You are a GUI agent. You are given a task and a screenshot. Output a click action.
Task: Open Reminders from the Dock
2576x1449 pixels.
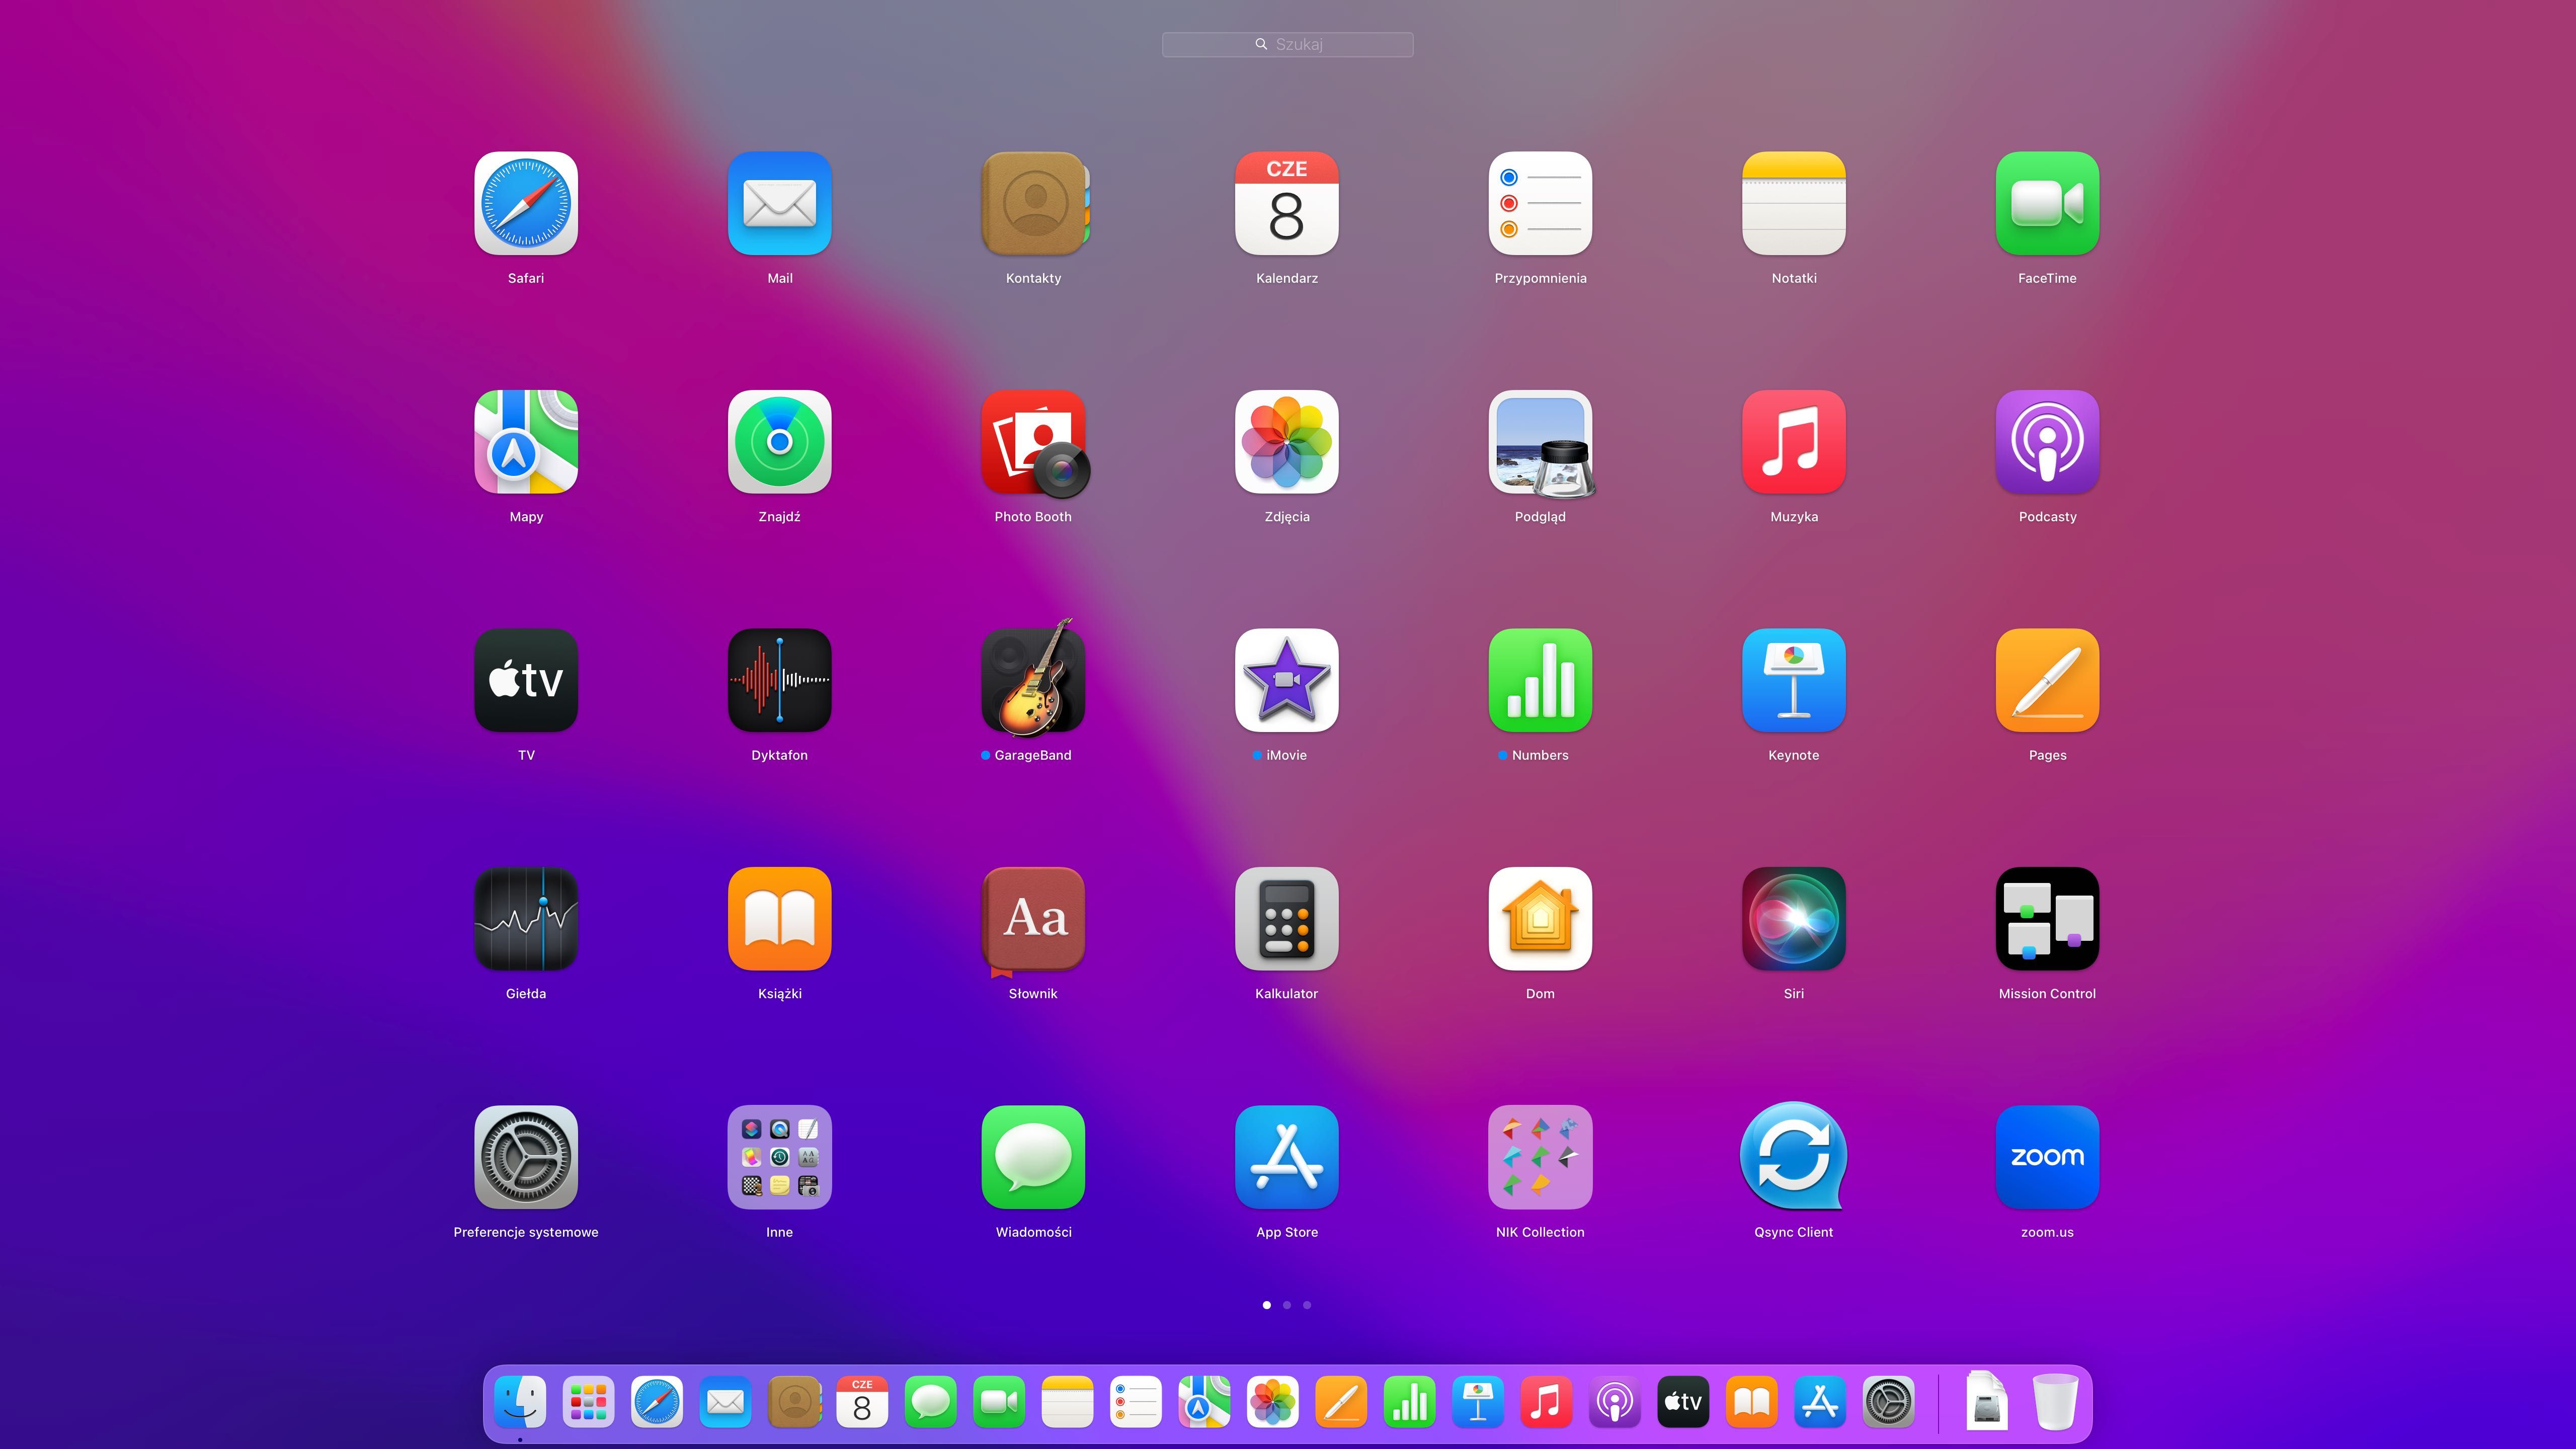point(1136,1402)
